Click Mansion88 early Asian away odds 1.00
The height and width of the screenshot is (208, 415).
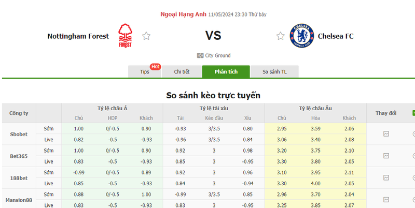pyautogui.click(x=146, y=194)
